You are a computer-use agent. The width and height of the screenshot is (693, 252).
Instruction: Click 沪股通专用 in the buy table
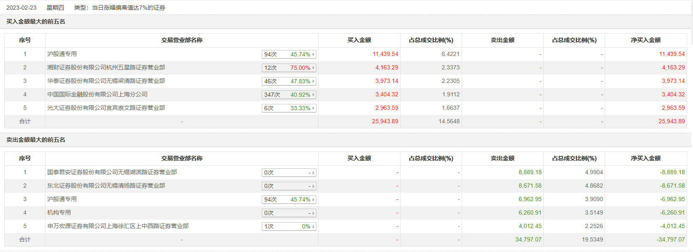(x=62, y=54)
